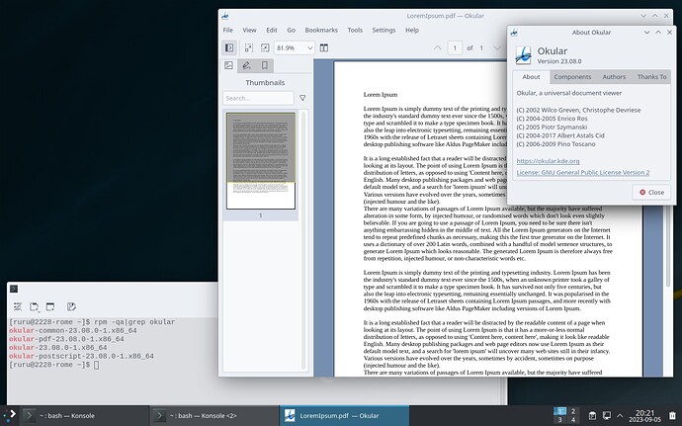Open the Bookmarks menu in Okular
This screenshot has height=426, width=682.
click(321, 30)
